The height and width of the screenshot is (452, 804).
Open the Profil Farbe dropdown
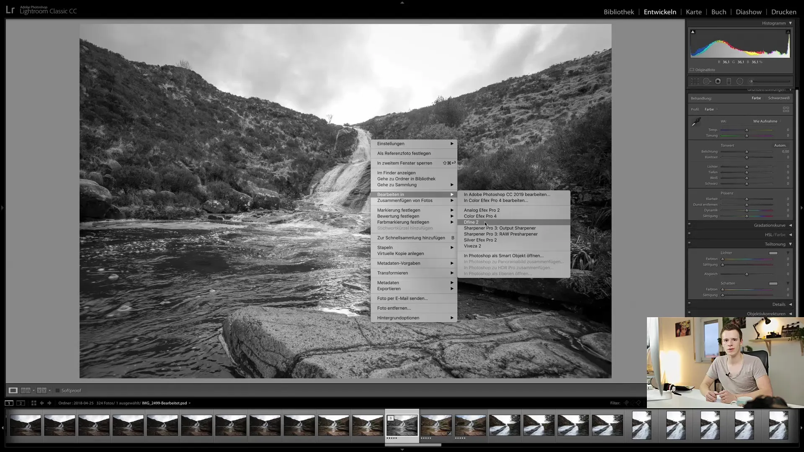[x=711, y=109]
